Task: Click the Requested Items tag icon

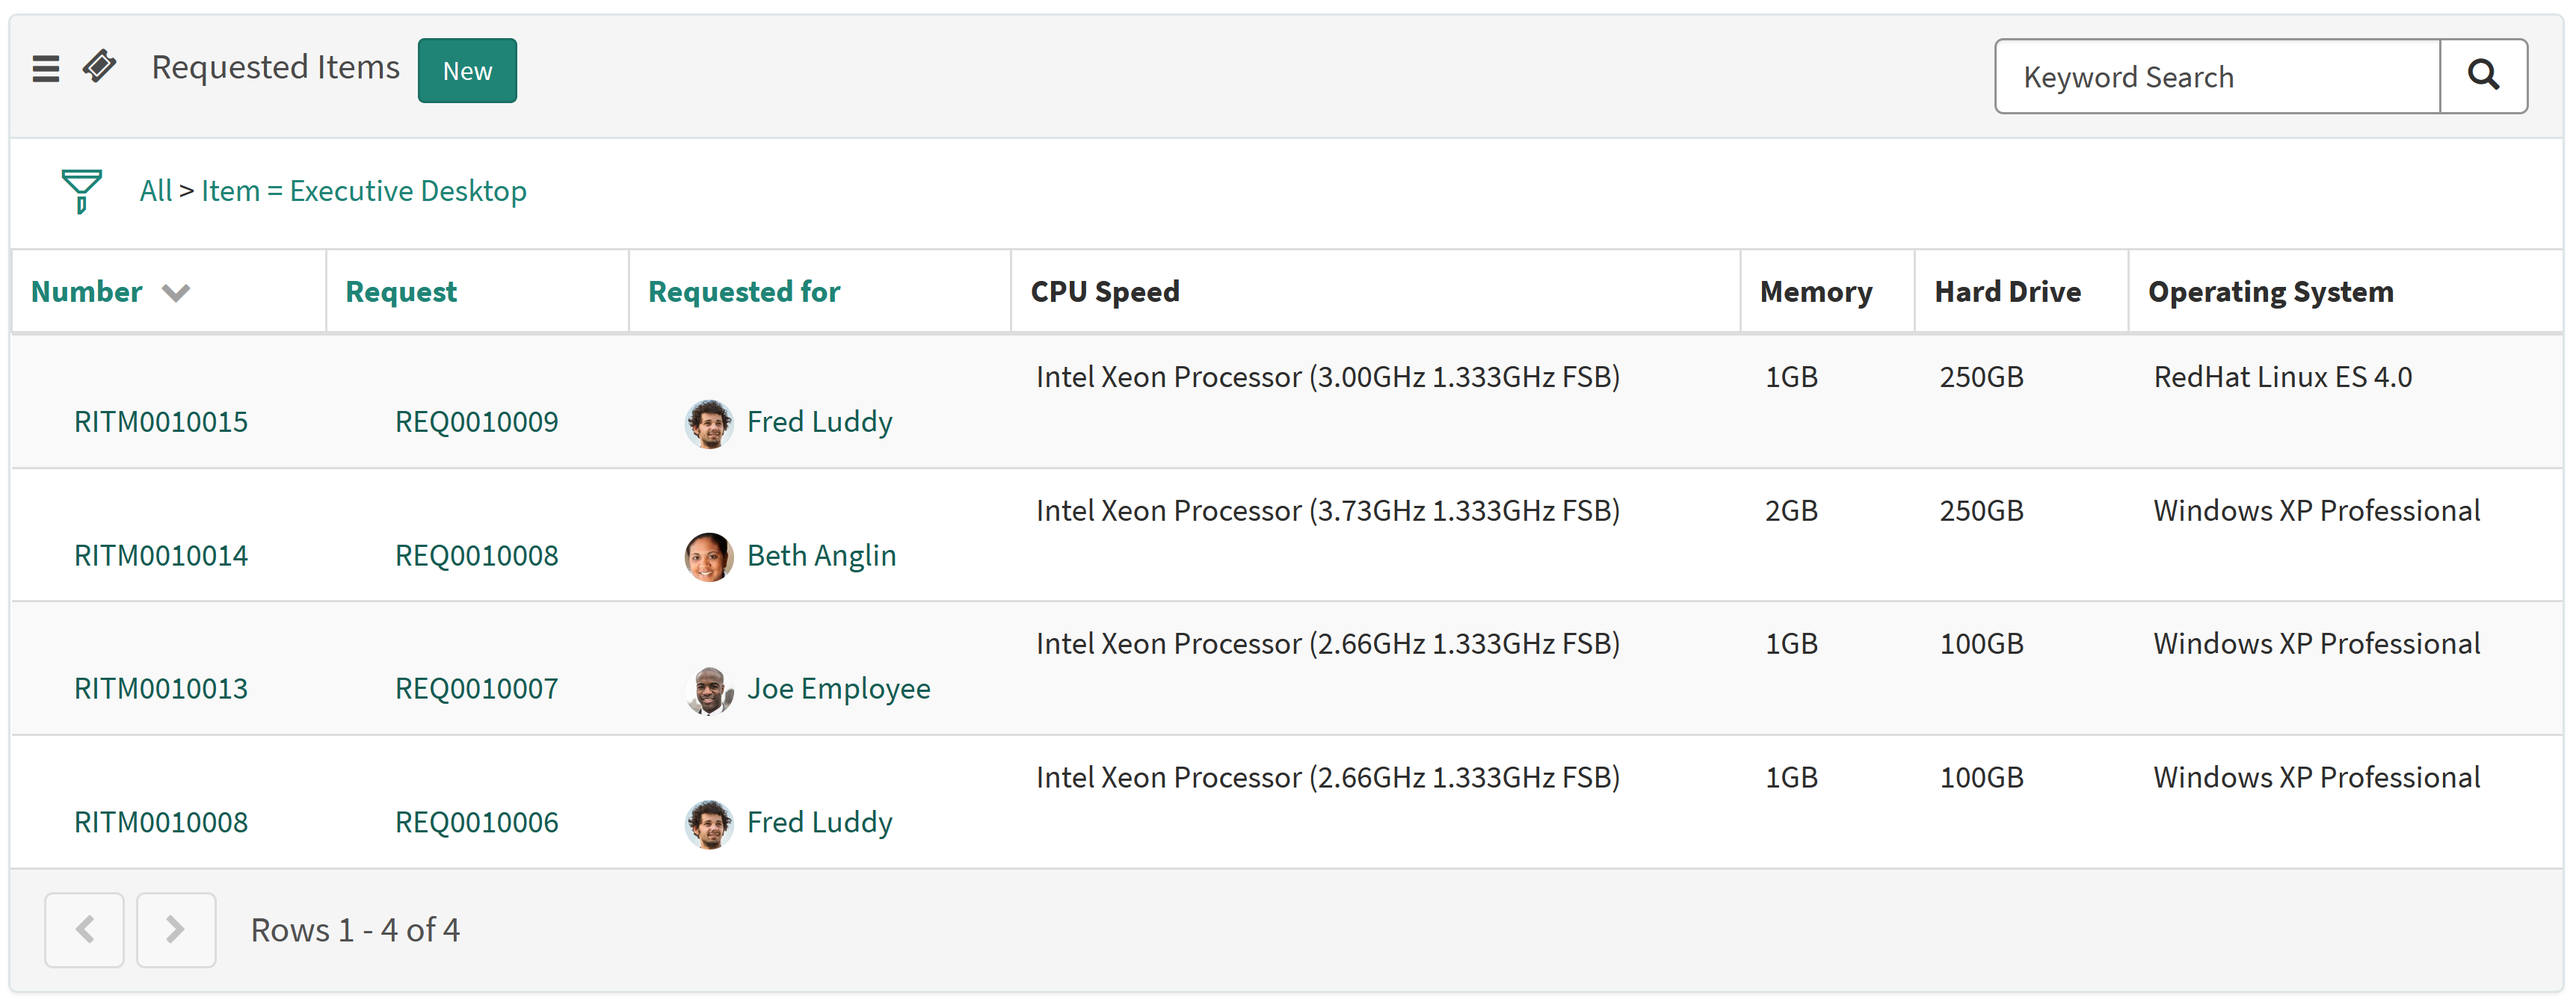Action: click(x=100, y=67)
